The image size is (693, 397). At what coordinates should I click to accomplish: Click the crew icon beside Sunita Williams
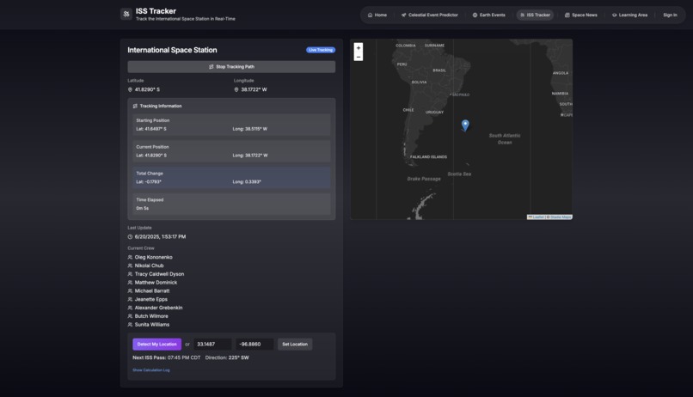130,324
